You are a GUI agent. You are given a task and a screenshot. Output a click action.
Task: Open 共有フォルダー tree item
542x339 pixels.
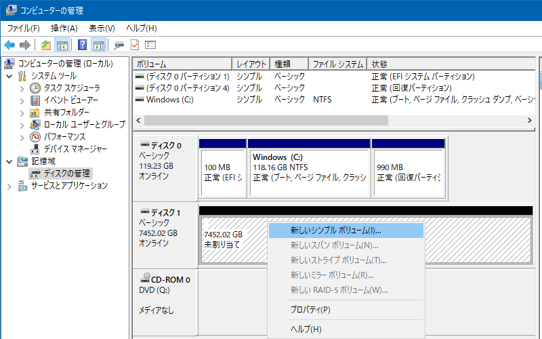click(60, 113)
